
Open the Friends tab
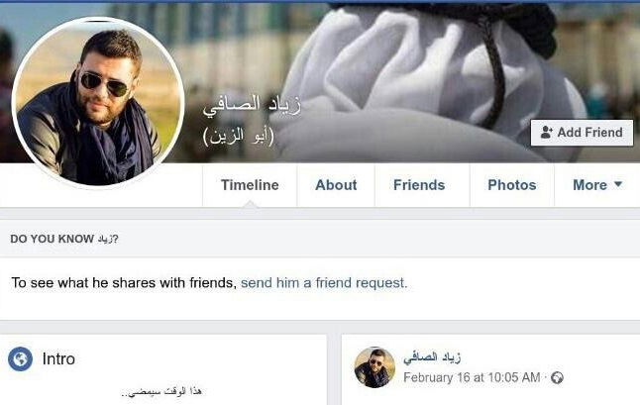(419, 185)
